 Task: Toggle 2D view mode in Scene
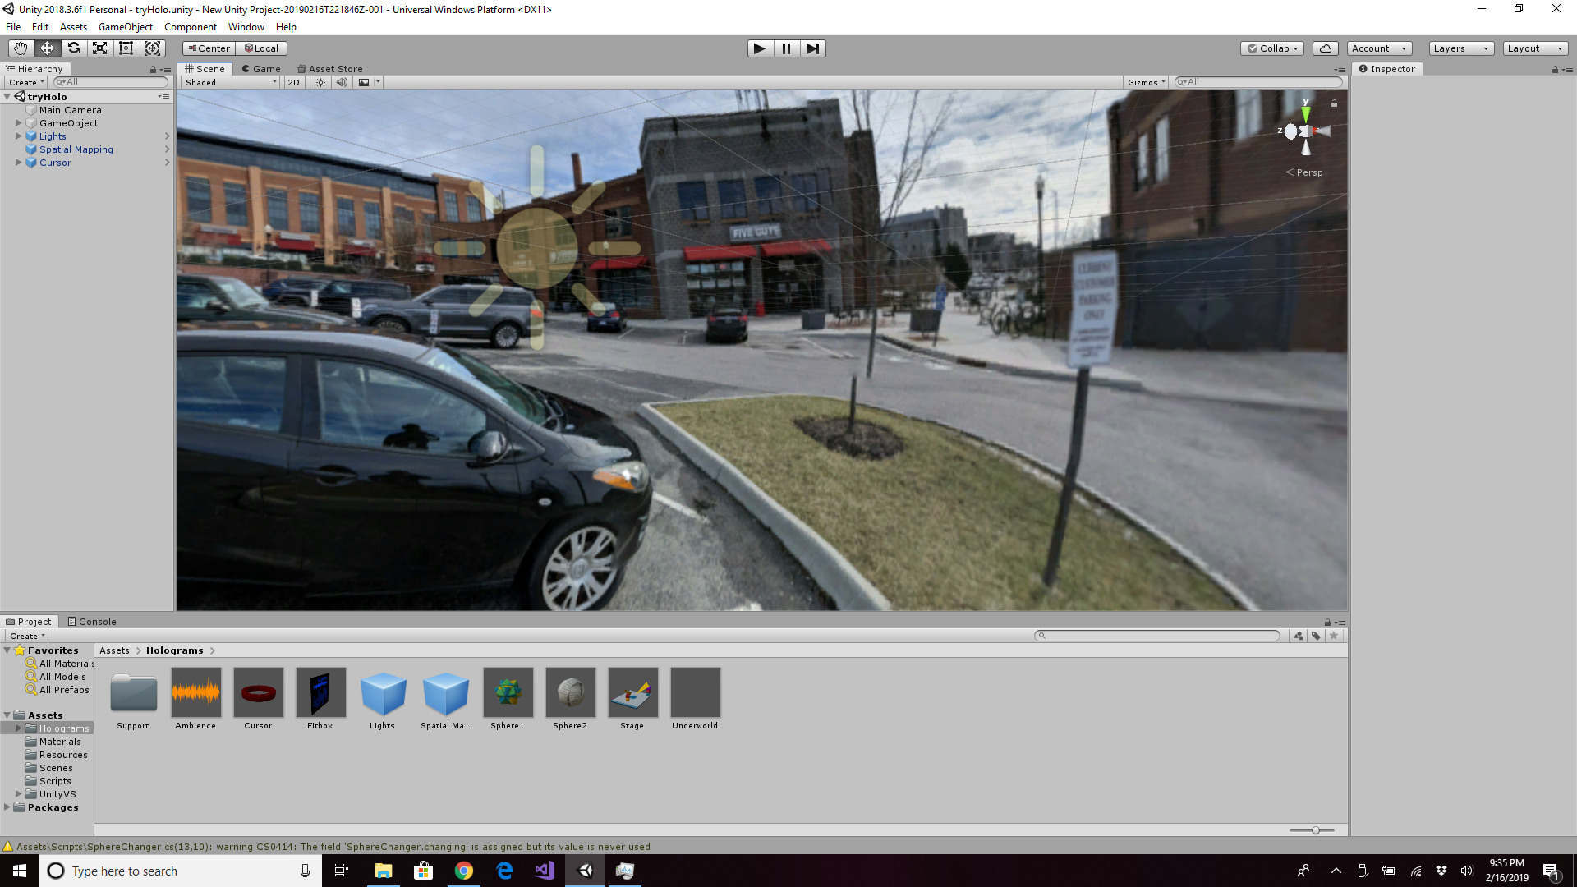pos(293,82)
